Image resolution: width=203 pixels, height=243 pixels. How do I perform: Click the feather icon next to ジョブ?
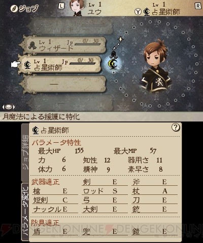[x=14, y=9]
